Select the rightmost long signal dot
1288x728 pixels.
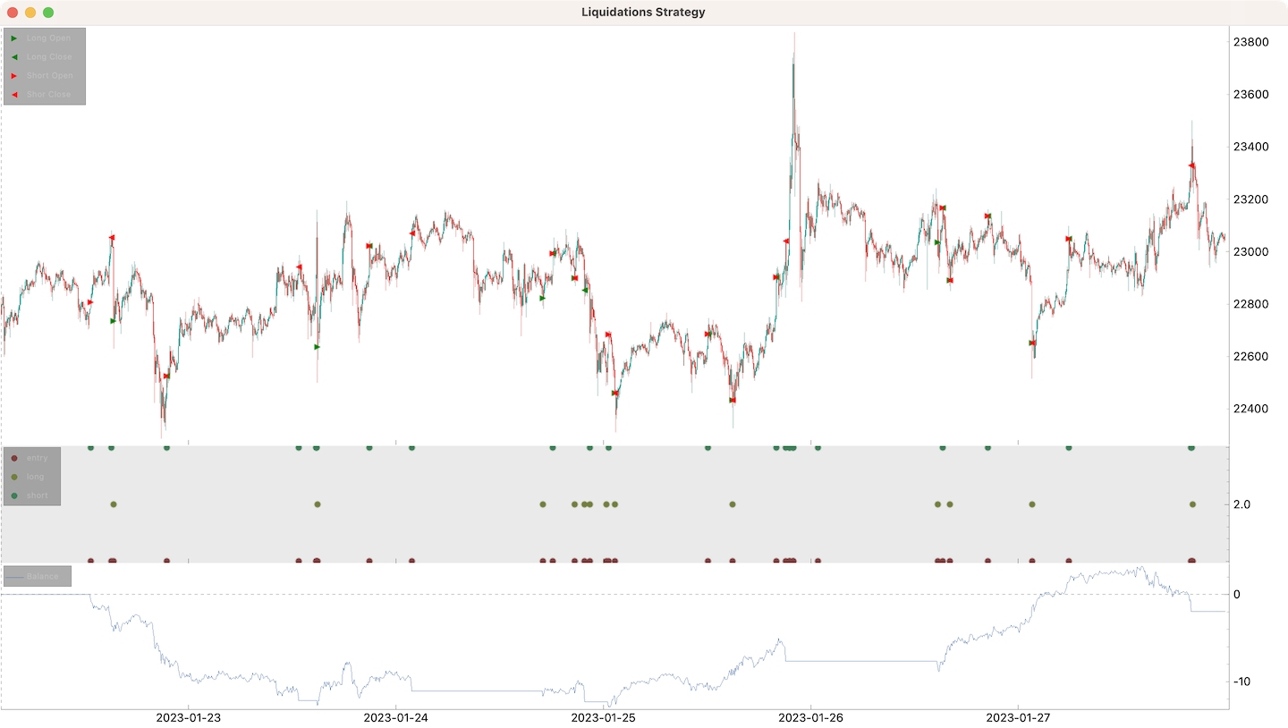[x=1193, y=504]
